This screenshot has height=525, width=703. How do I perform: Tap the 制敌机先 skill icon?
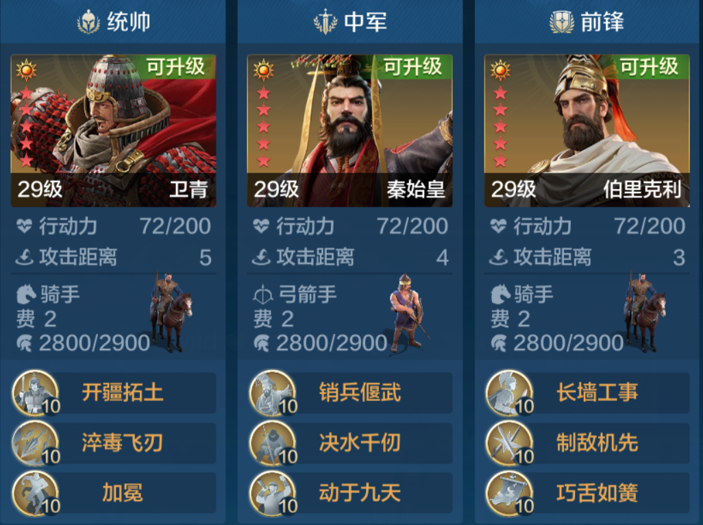click(509, 443)
